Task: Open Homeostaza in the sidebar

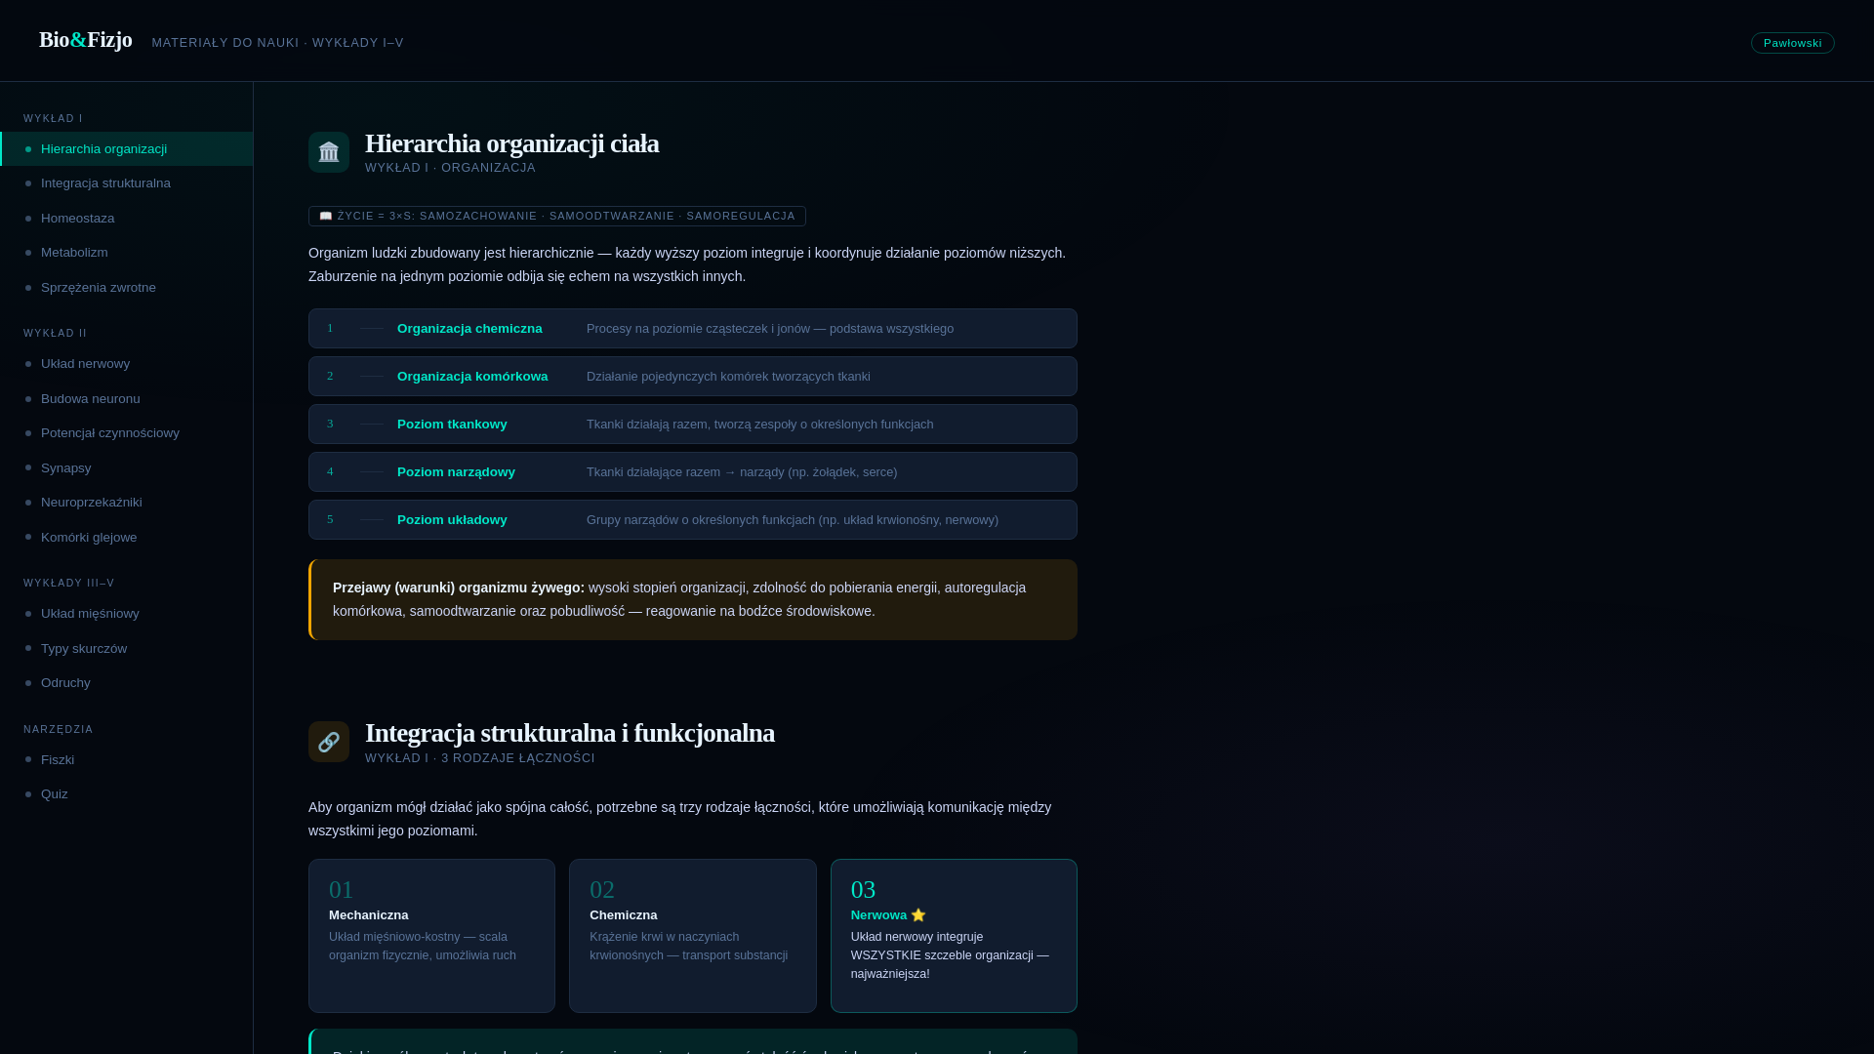Action: (x=127, y=219)
